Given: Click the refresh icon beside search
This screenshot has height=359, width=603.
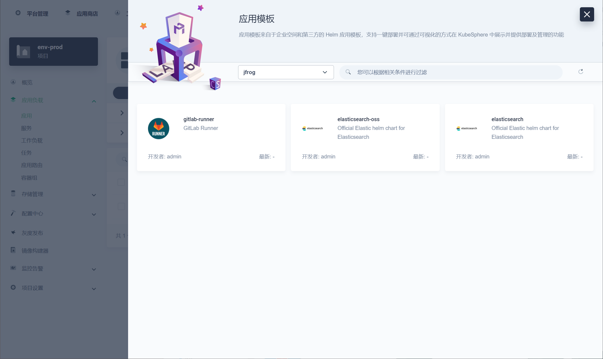Looking at the screenshot, I should (581, 72).
